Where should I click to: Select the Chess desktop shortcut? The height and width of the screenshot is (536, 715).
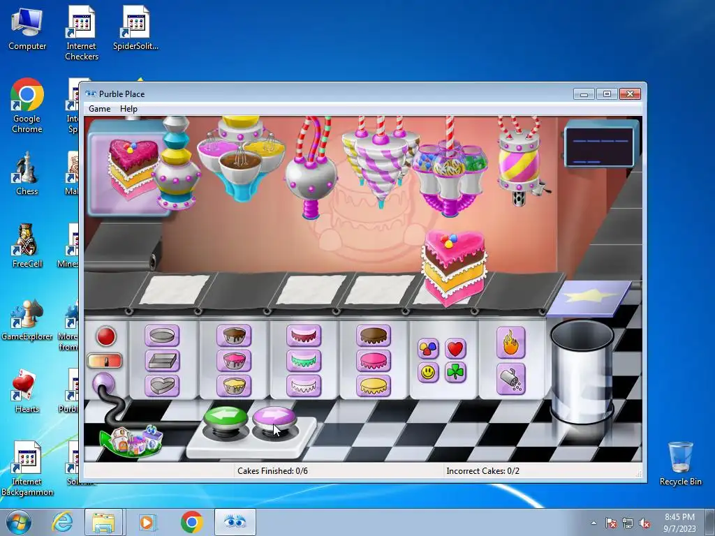click(27, 173)
